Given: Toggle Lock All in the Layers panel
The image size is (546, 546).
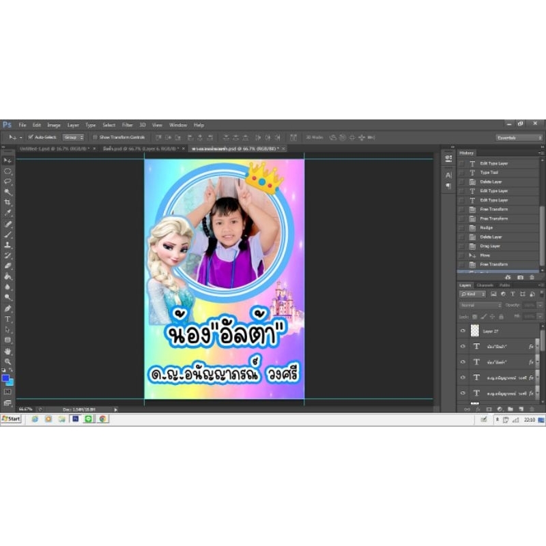Looking at the screenshot, I should coord(501,317).
